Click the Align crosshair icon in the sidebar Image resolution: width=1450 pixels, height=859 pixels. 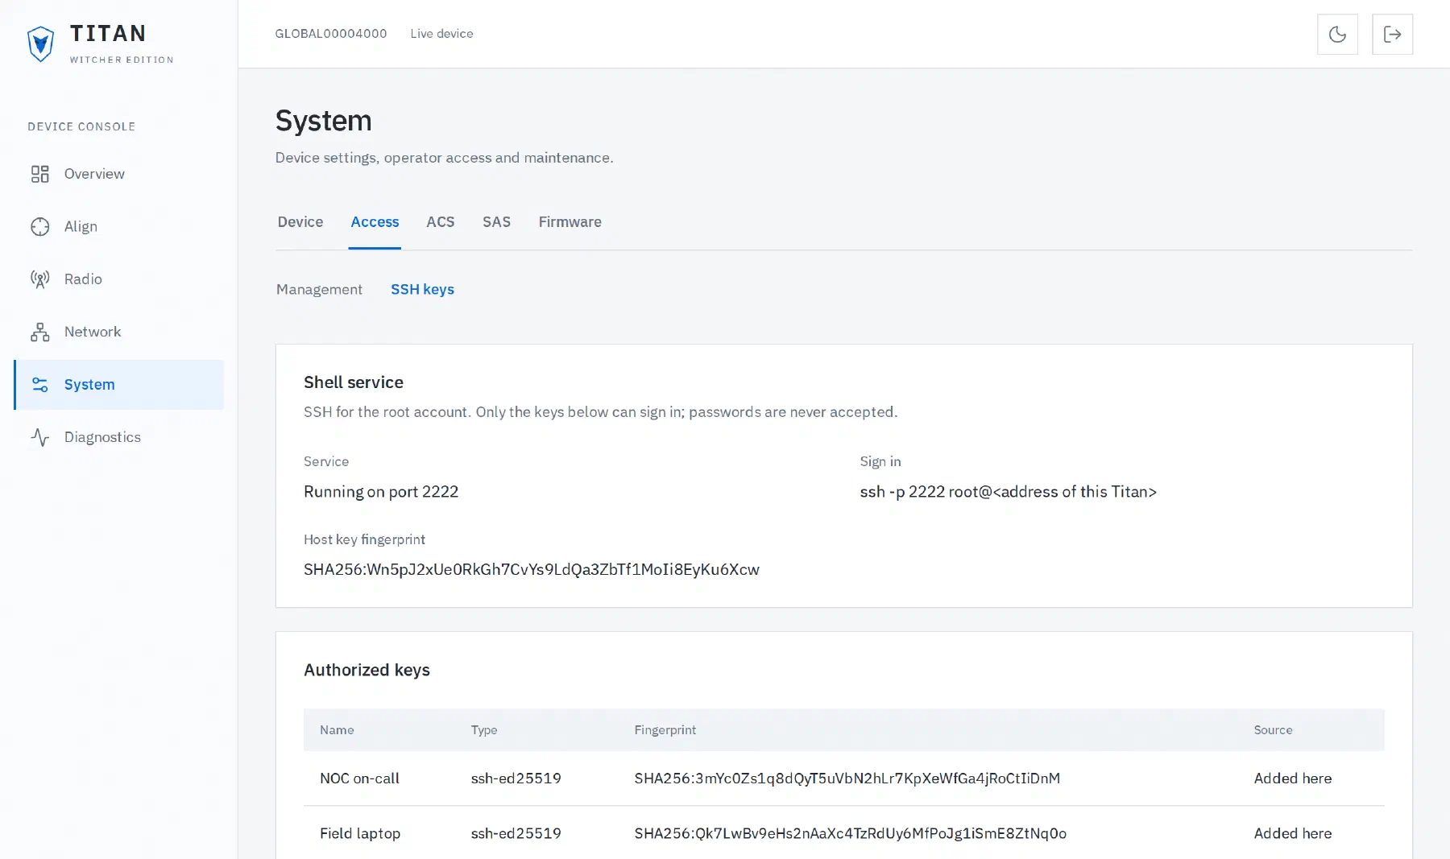(40, 227)
